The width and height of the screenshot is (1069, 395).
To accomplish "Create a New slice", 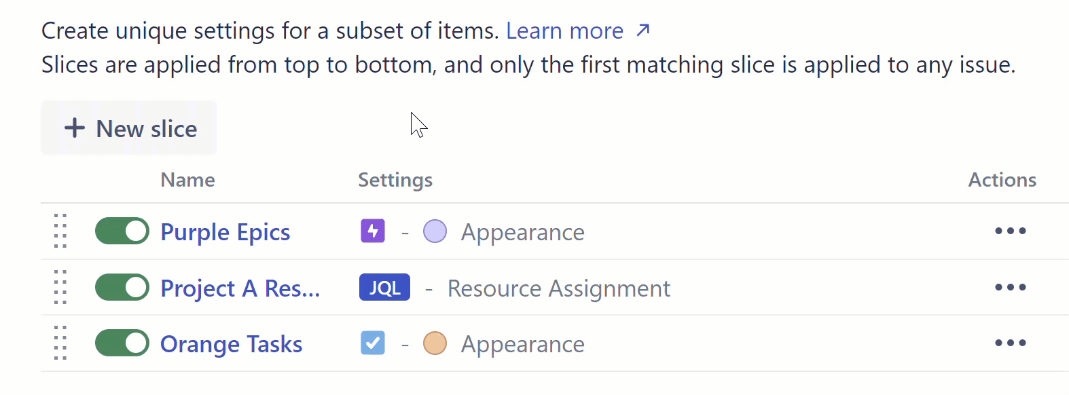I will [x=129, y=128].
